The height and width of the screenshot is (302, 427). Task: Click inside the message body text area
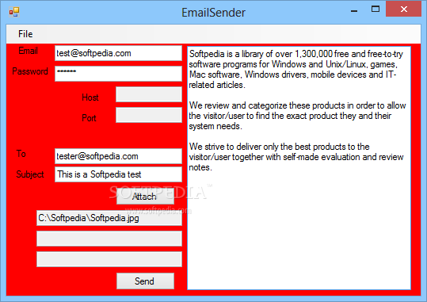pos(299,168)
